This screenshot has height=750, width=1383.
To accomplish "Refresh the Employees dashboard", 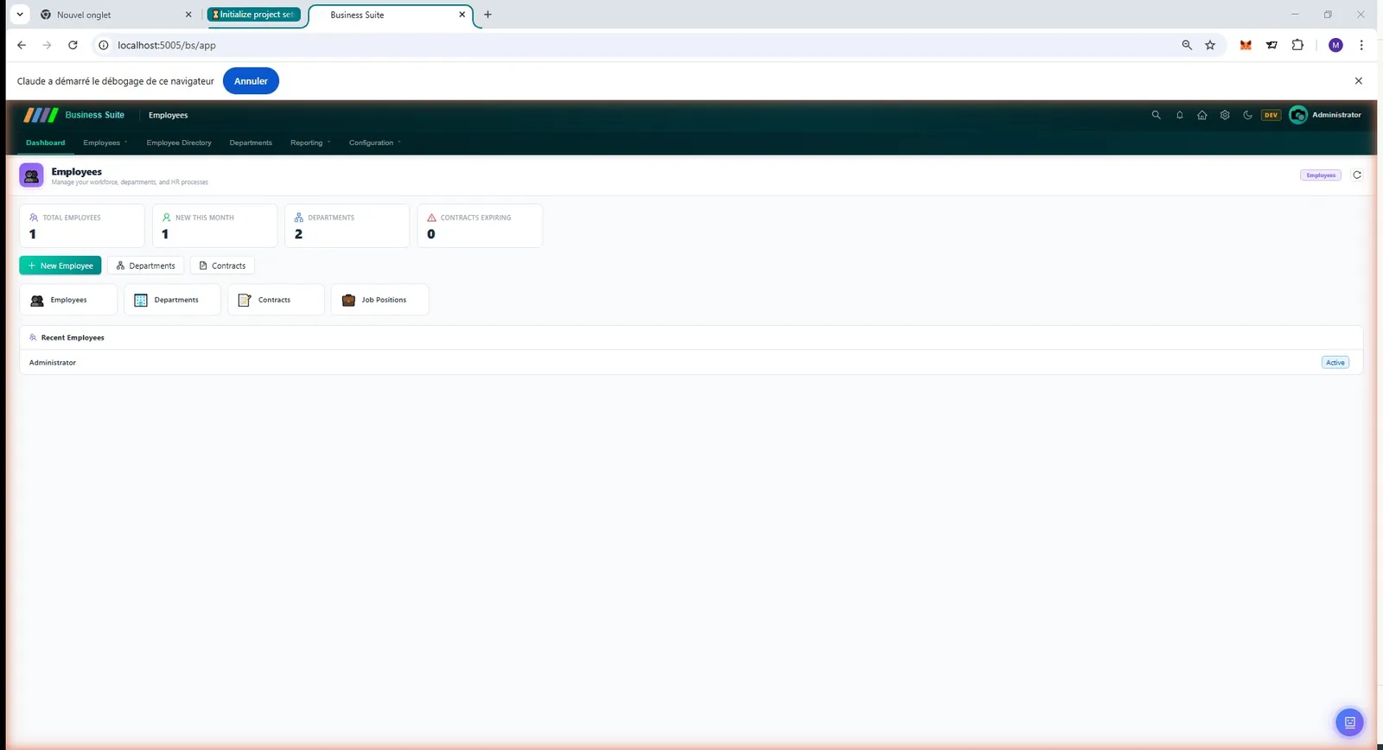I will point(1357,175).
